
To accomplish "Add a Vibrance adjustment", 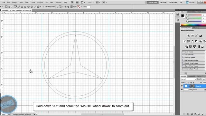I will tap(184, 41).
